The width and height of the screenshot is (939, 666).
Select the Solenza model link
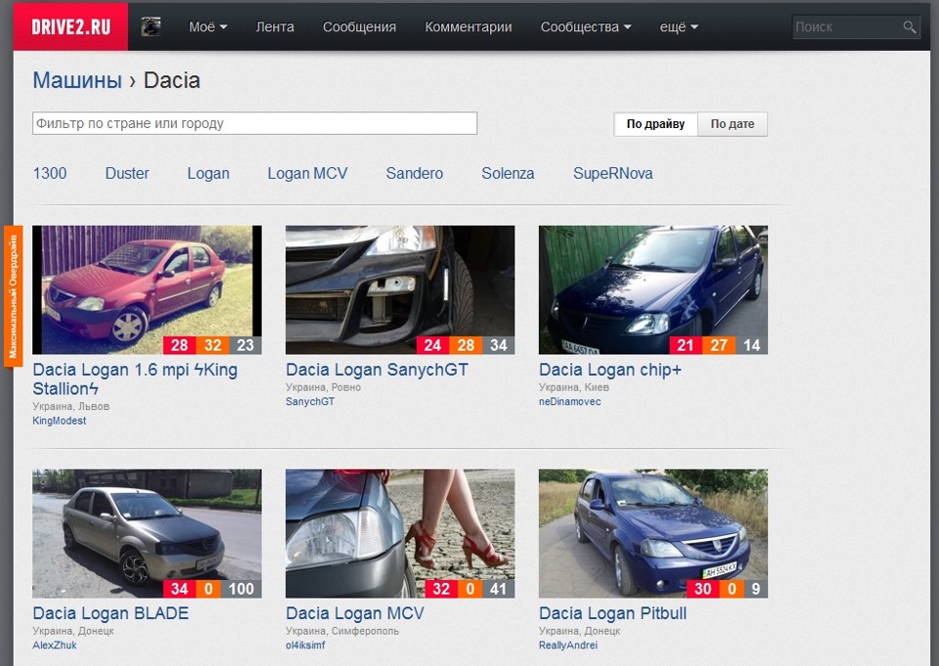click(508, 174)
